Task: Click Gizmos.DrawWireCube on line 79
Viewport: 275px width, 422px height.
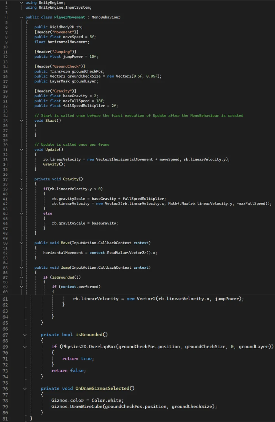Action: (x=77, y=407)
